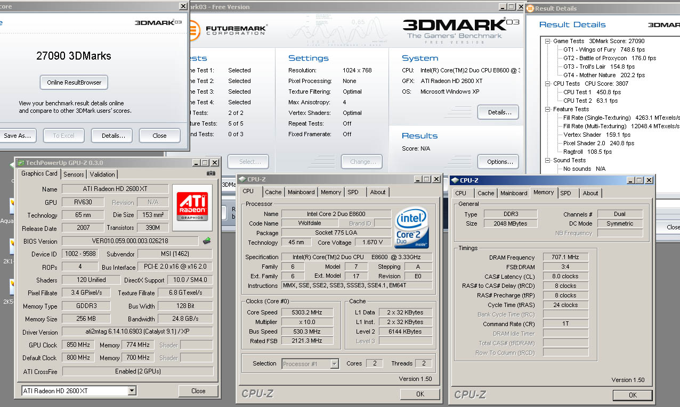The image size is (680, 407).
Task: Click the DRAM Frequency 707.1 MHz value
Action: tap(566, 258)
